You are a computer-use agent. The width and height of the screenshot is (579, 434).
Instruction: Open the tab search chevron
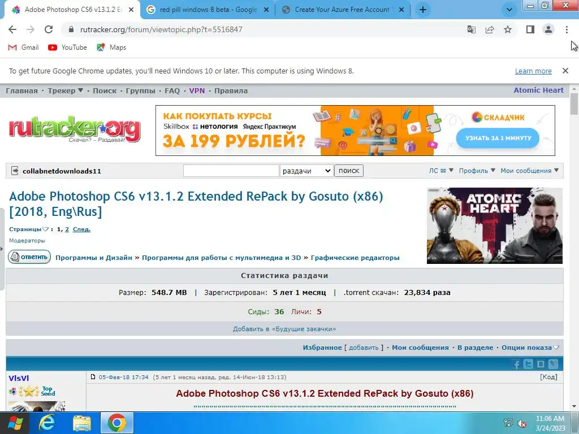point(509,10)
